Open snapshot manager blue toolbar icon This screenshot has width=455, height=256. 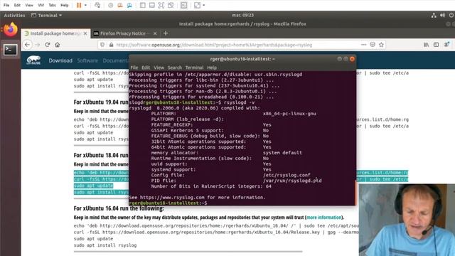tap(129, 5)
